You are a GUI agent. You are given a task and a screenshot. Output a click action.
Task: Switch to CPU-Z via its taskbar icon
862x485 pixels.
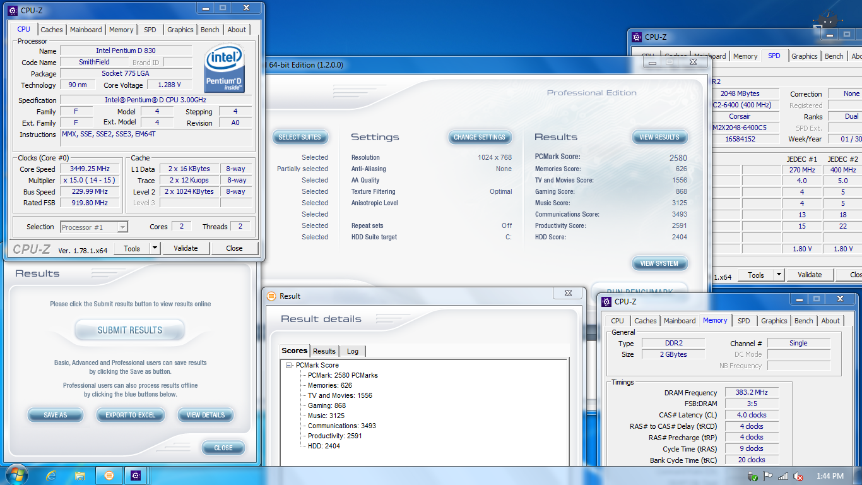[x=136, y=476]
